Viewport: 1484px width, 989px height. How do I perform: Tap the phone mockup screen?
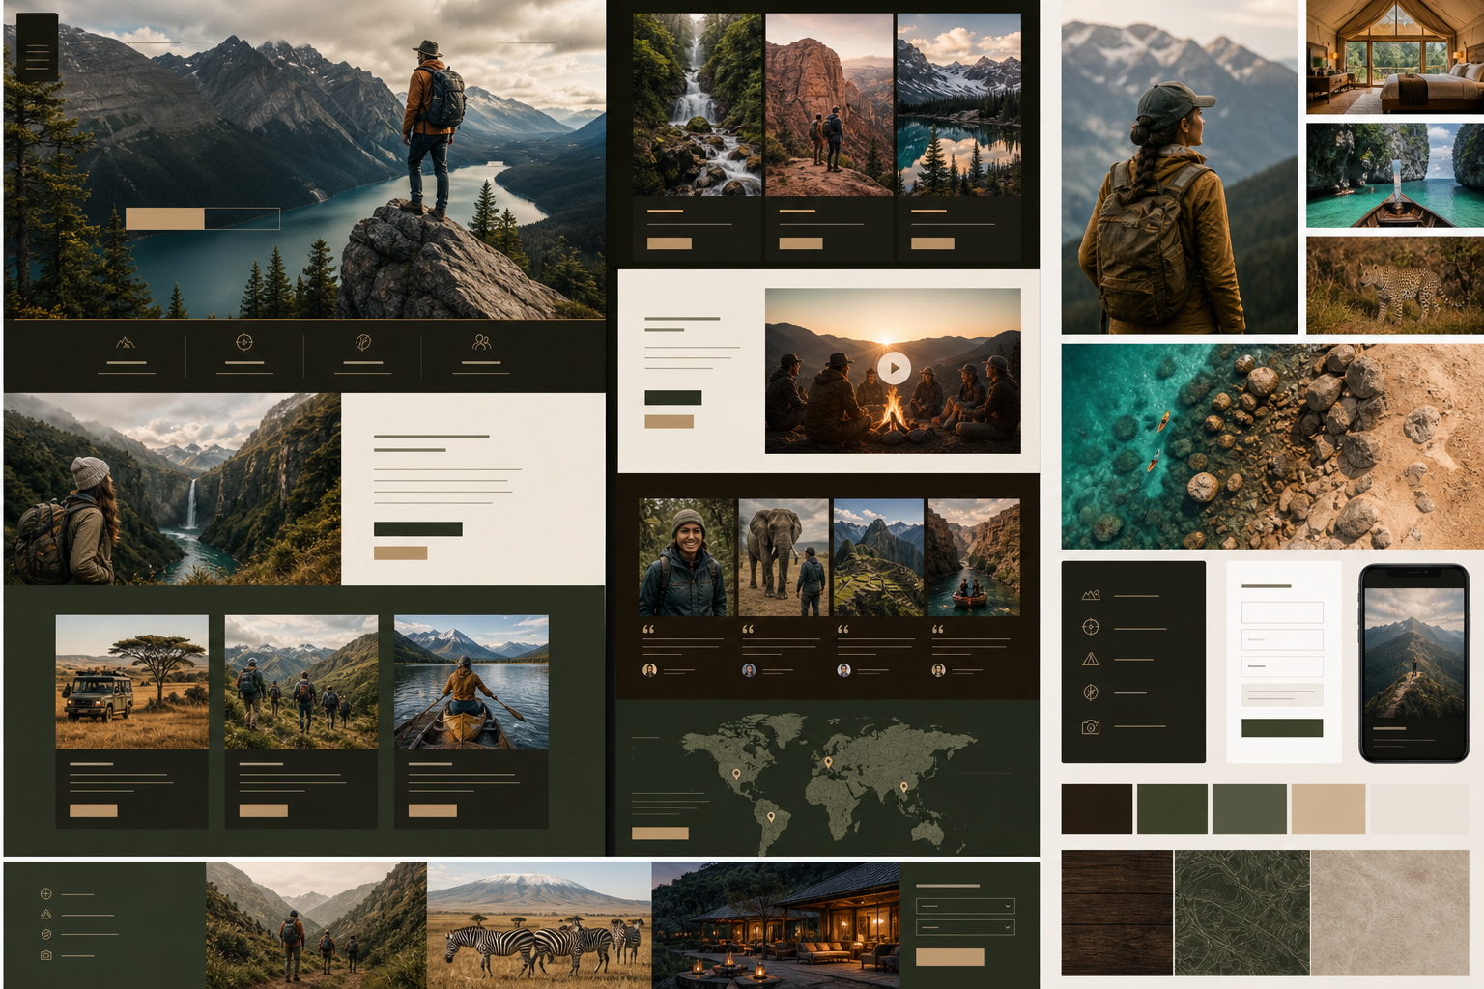pos(1414,664)
